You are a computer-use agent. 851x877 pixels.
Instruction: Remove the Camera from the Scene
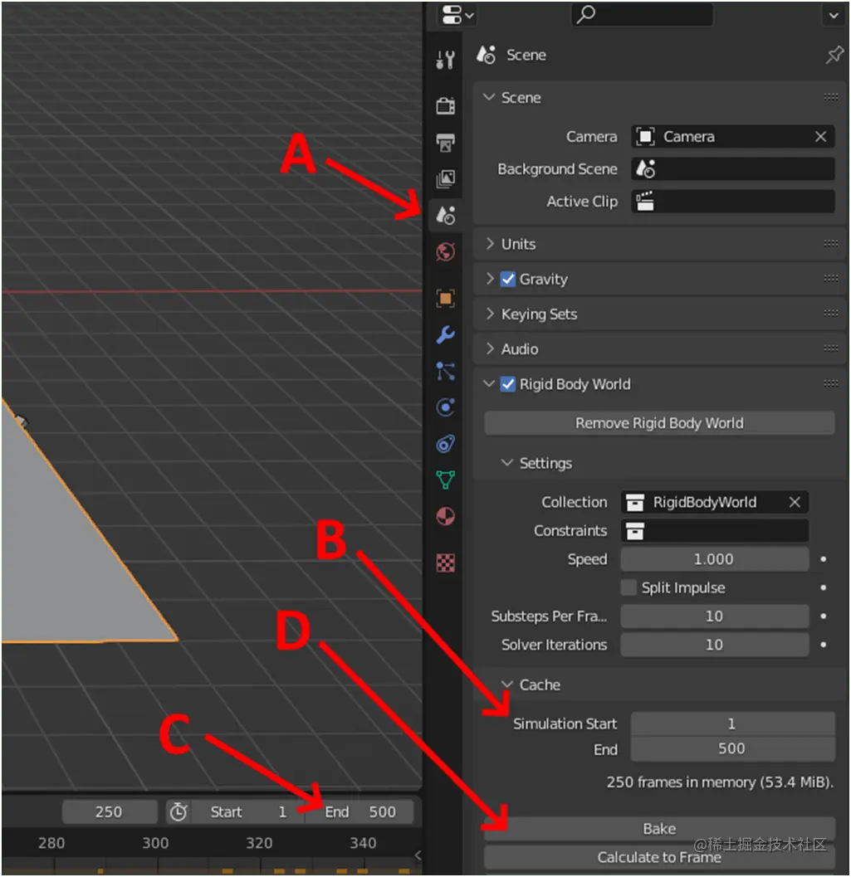click(820, 136)
